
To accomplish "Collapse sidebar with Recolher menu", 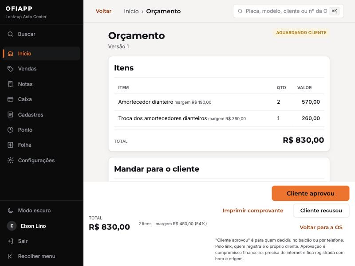I will click(x=41, y=256).
